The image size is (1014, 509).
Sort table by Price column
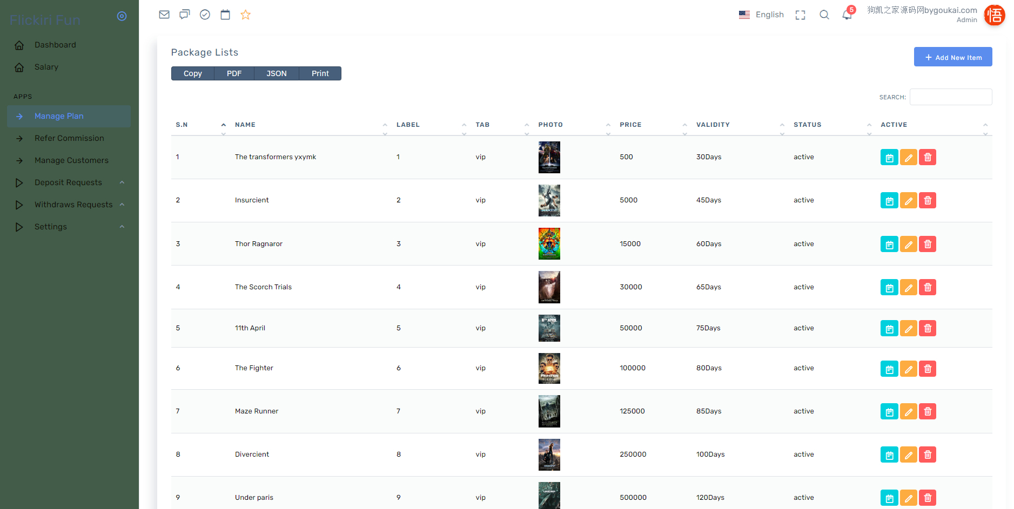coord(630,125)
